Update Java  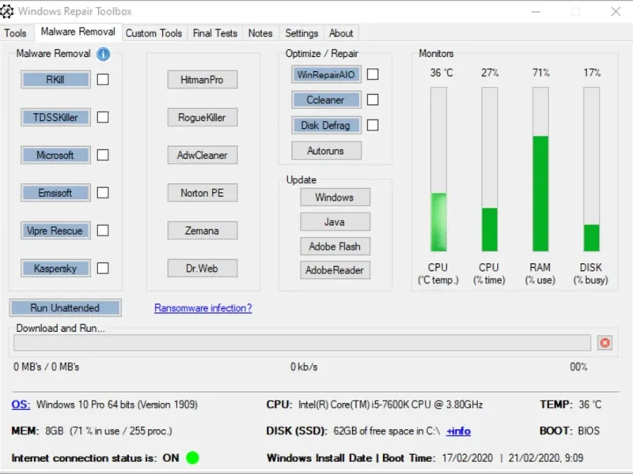tap(335, 222)
